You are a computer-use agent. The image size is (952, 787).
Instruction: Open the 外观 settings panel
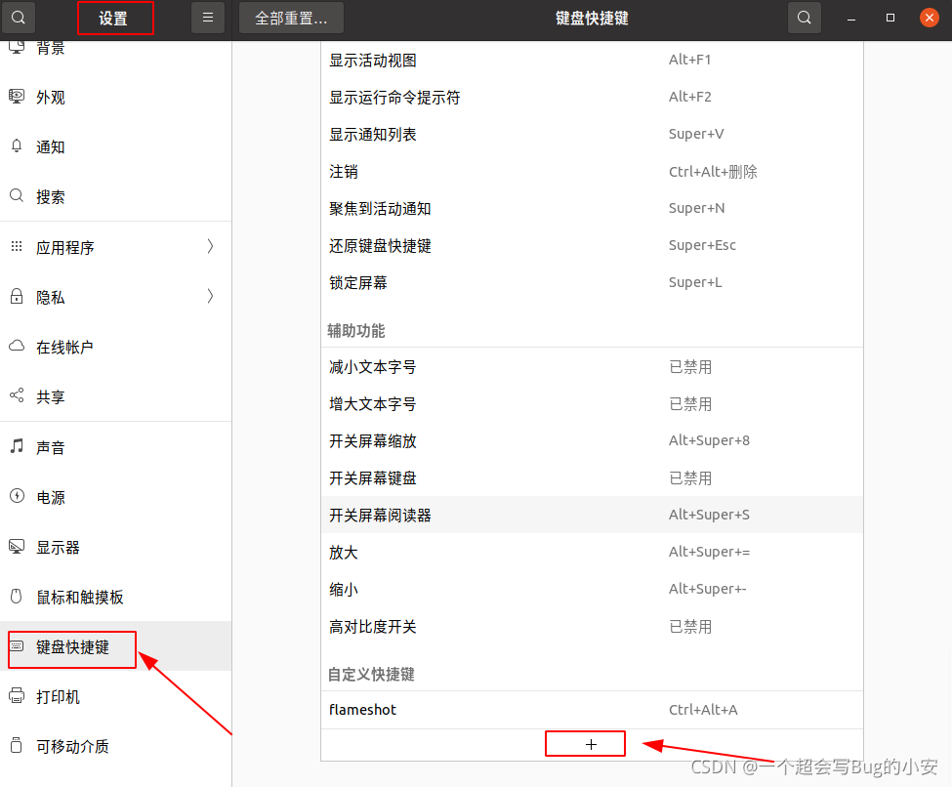tap(115, 98)
